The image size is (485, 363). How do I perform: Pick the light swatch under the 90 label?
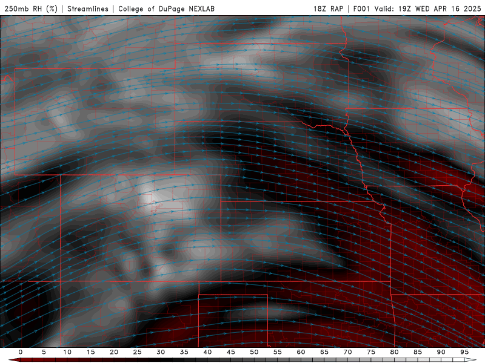click(441, 360)
